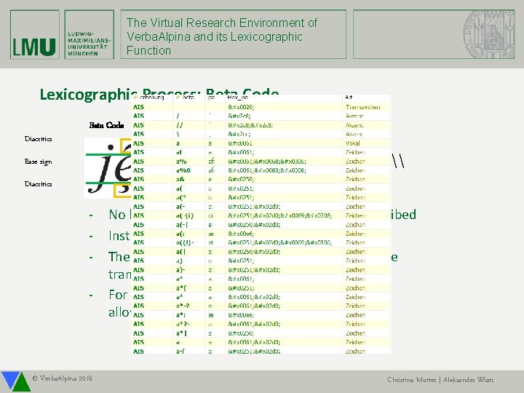Image resolution: width=524 pixels, height=393 pixels.
Task: Click the glyph illustration with green lines
Action: pos(108,168)
